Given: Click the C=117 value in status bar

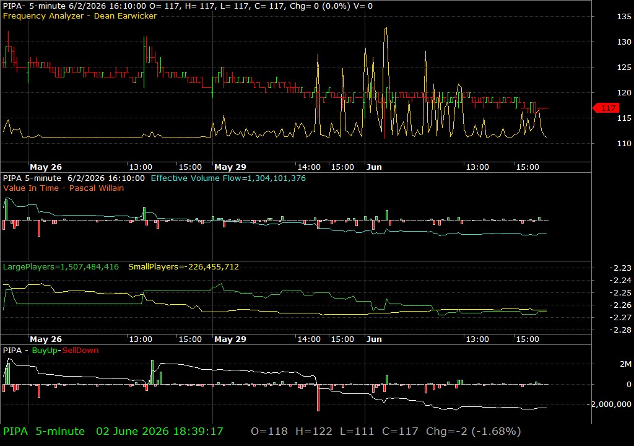Looking at the screenshot, I should (x=400, y=431).
